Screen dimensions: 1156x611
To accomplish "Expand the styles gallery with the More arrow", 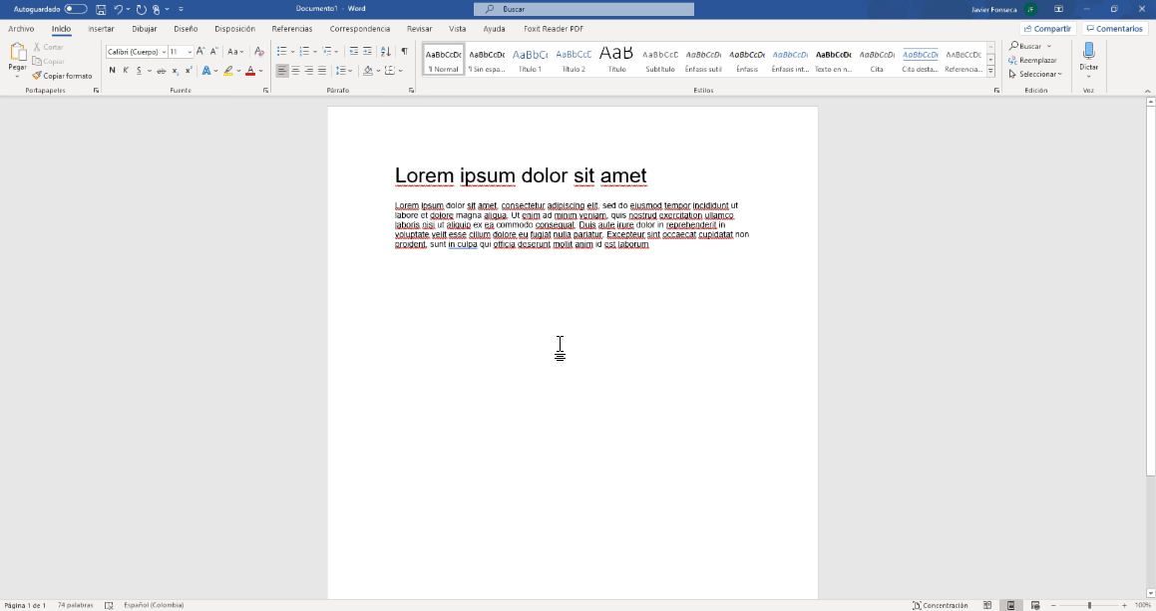I will [990, 72].
